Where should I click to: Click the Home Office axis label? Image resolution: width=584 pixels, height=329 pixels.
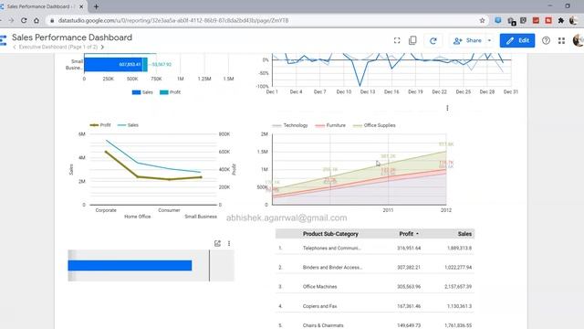138,217
